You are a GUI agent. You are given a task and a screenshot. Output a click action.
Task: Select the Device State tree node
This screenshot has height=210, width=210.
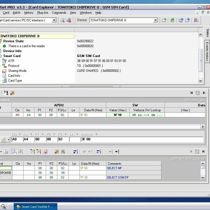pyautogui.click(x=13, y=41)
